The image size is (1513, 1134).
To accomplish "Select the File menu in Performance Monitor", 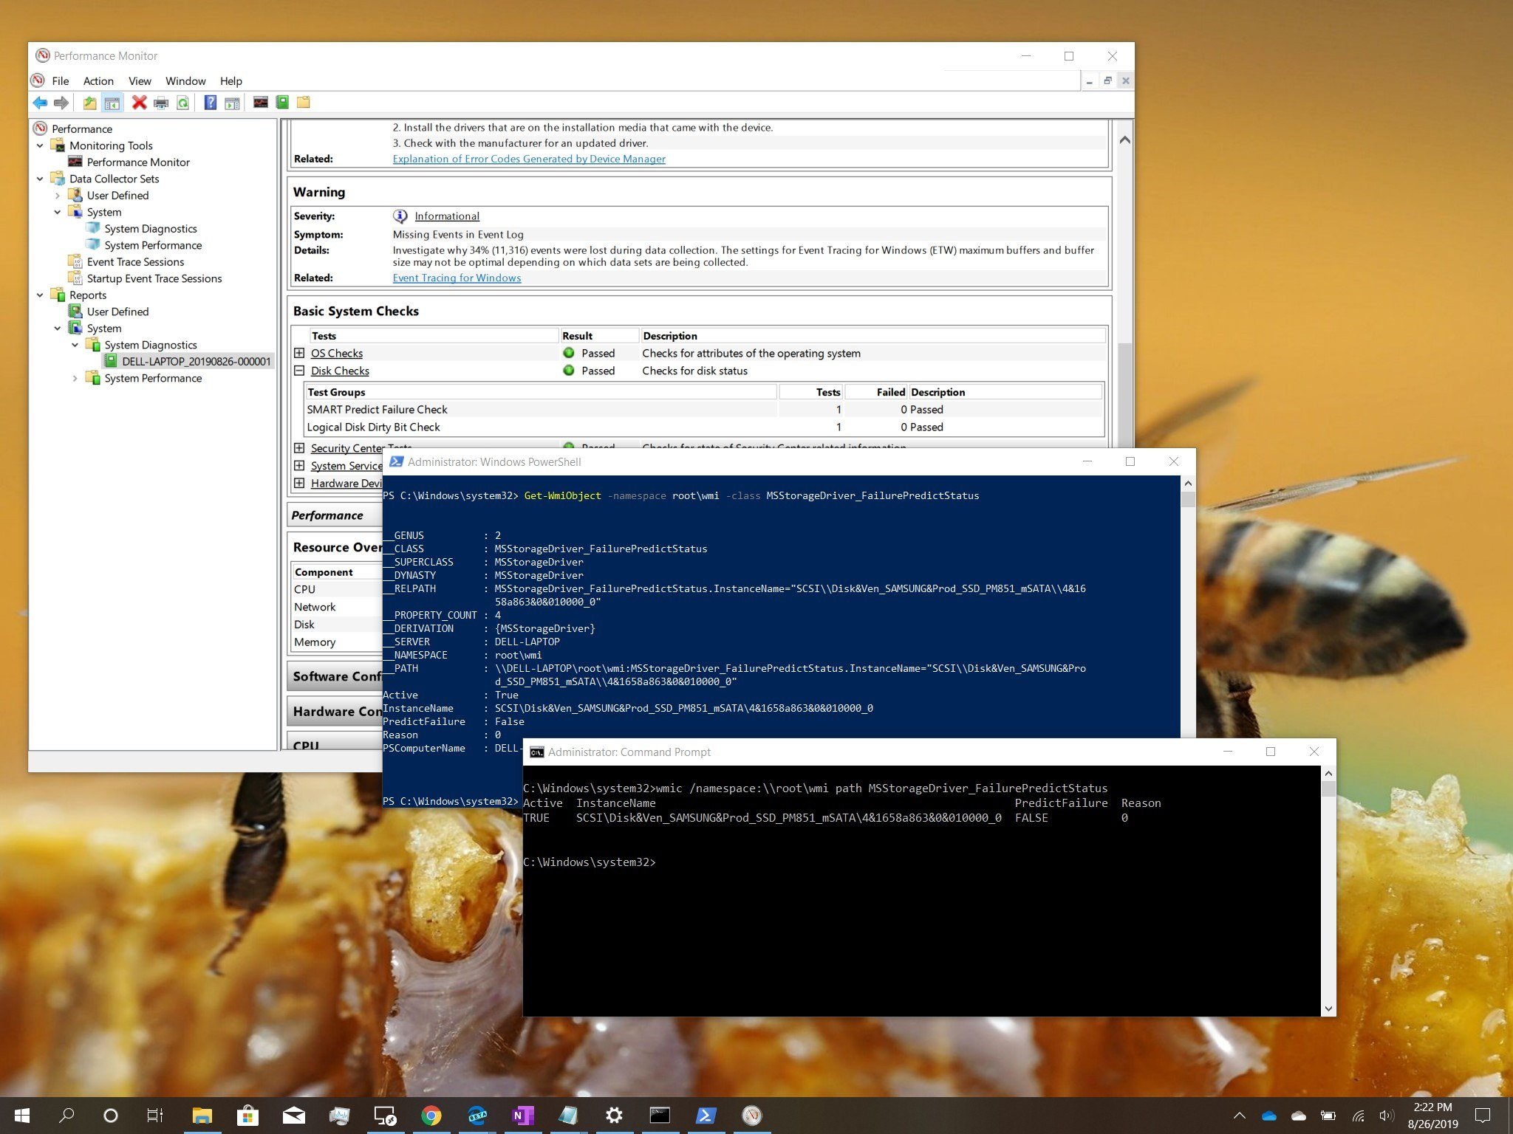I will tap(61, 81).
